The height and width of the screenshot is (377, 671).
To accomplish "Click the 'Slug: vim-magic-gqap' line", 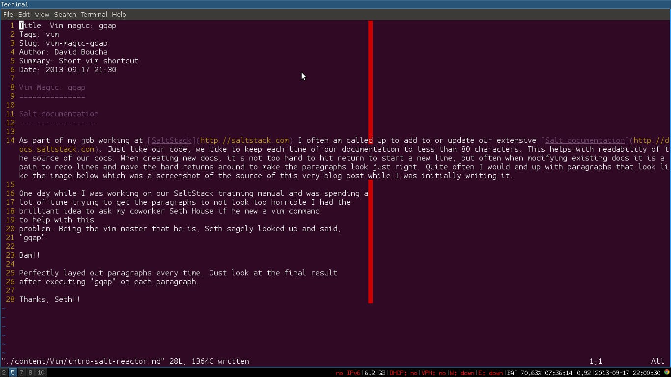I will (63, 43).
